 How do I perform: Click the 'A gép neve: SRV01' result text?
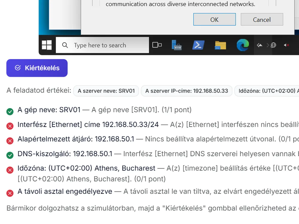(49, 110)
